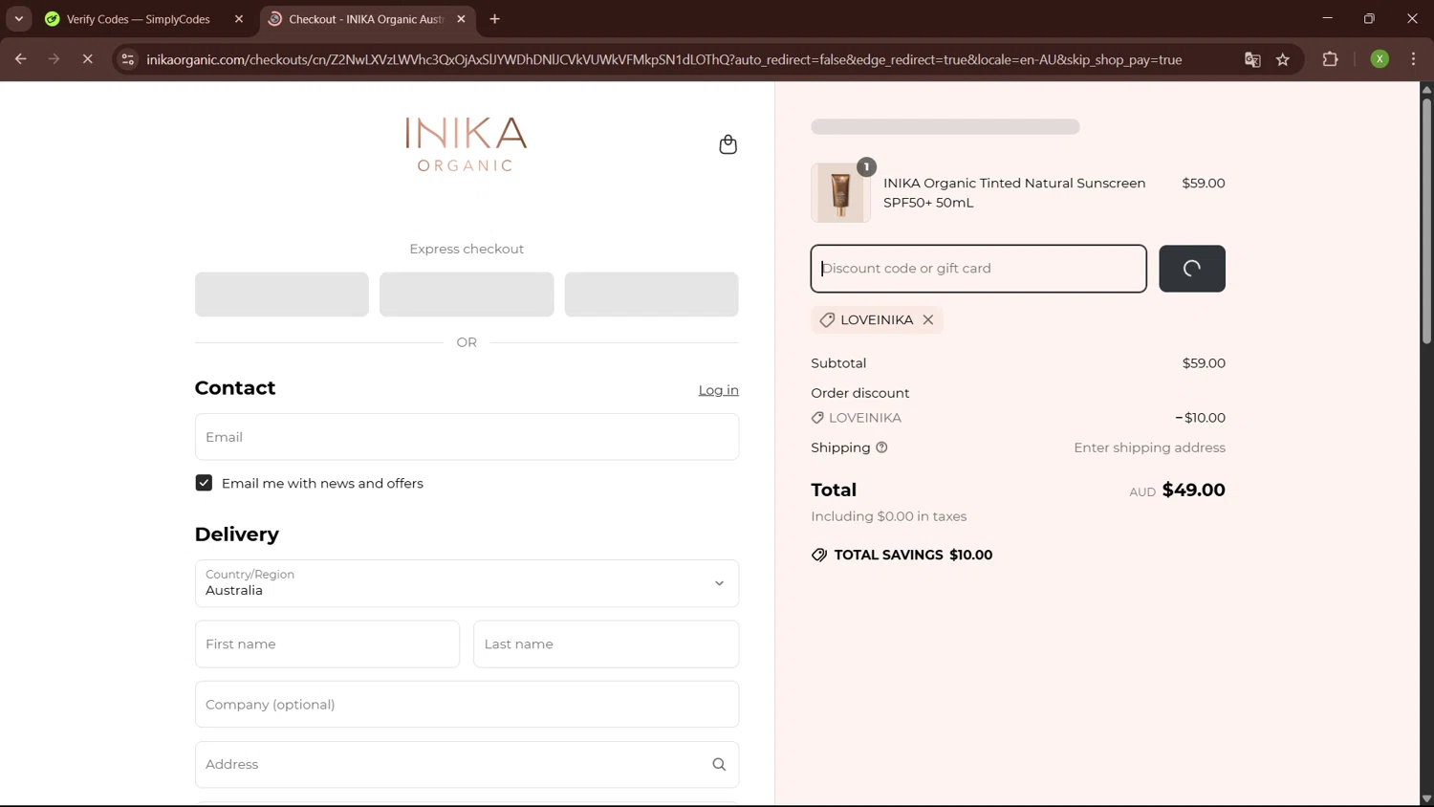Image resolution: width=1434 pixels, height=807 pixels.
Task: Click the Log in link
Action: pyautogui.click(x=718, y=390)
